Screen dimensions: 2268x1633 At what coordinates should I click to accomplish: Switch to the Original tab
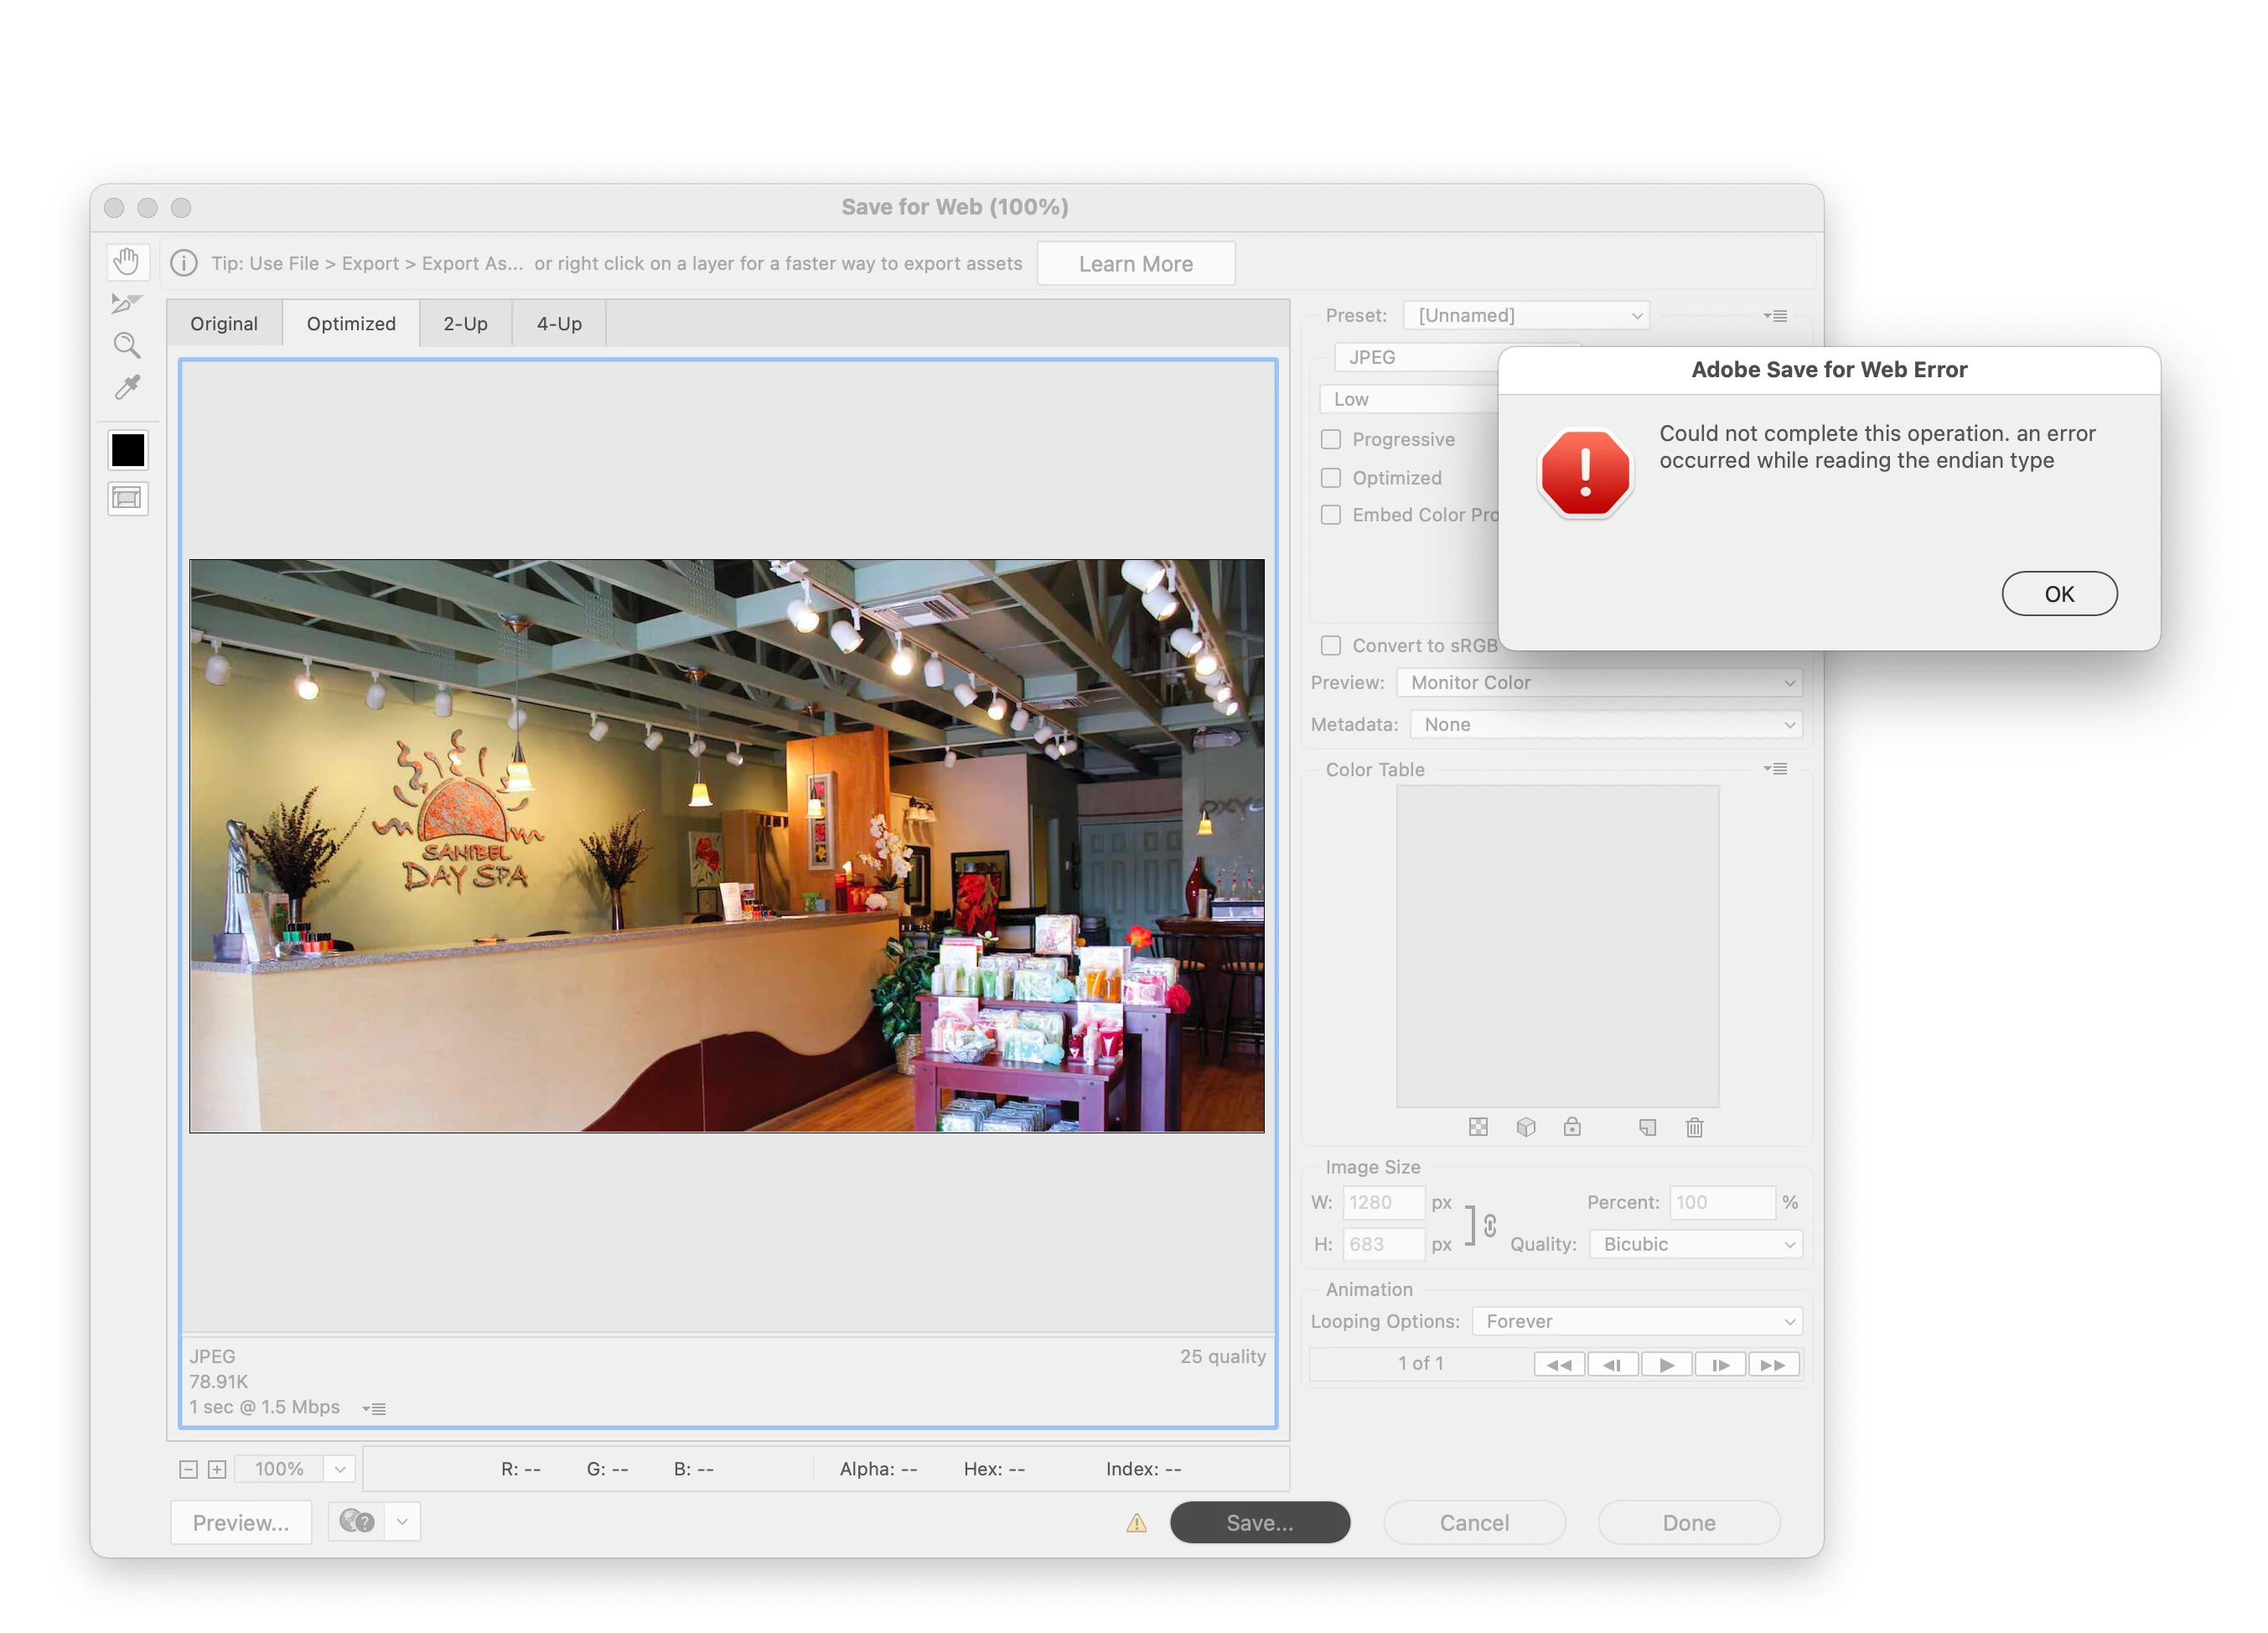pos(224,324)
